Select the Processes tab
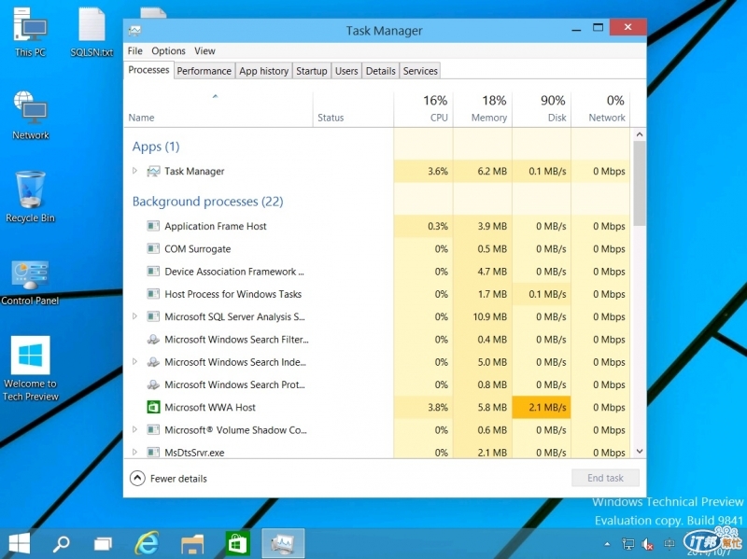Viewport: 747px width, 559px height. click(148, 70)
